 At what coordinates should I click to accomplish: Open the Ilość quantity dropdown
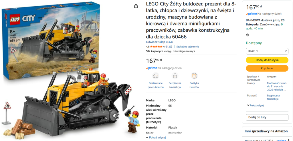(x=267, y=51)
